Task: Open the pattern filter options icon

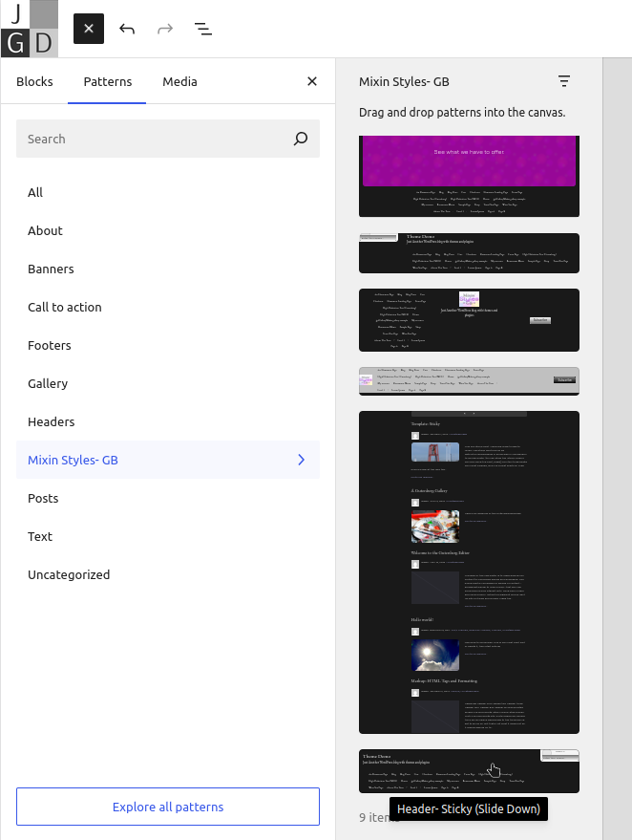Action: point(564,81)
